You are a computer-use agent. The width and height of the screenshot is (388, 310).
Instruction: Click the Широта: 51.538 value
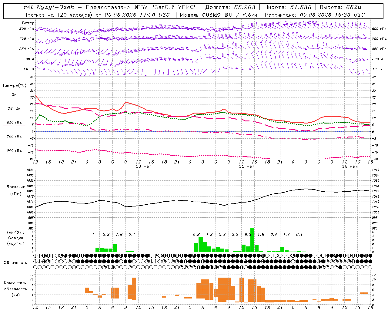tap(287, 7)
